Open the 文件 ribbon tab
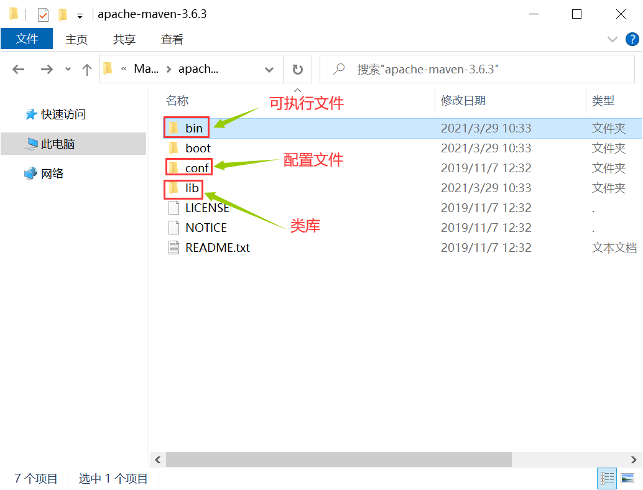The height and width of the screenshot is (490, 643). pyautogui.click(x=27, y=39)
